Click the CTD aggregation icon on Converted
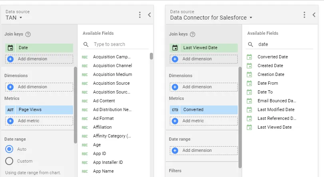The width and height of the screenshot is (324, 177). coord(175,109)
